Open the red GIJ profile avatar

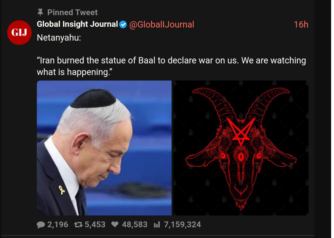pyautogui.click(x=19, y=32)
